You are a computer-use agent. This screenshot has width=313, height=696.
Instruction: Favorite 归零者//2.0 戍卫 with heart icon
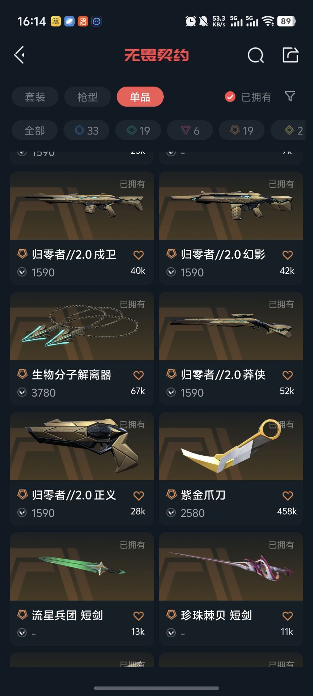pos(138,255)
